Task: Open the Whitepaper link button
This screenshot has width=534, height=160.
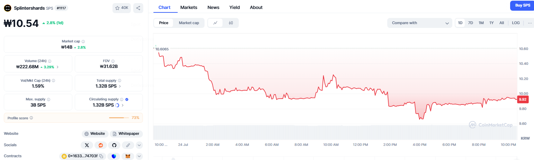Action: tap(126, 134)
